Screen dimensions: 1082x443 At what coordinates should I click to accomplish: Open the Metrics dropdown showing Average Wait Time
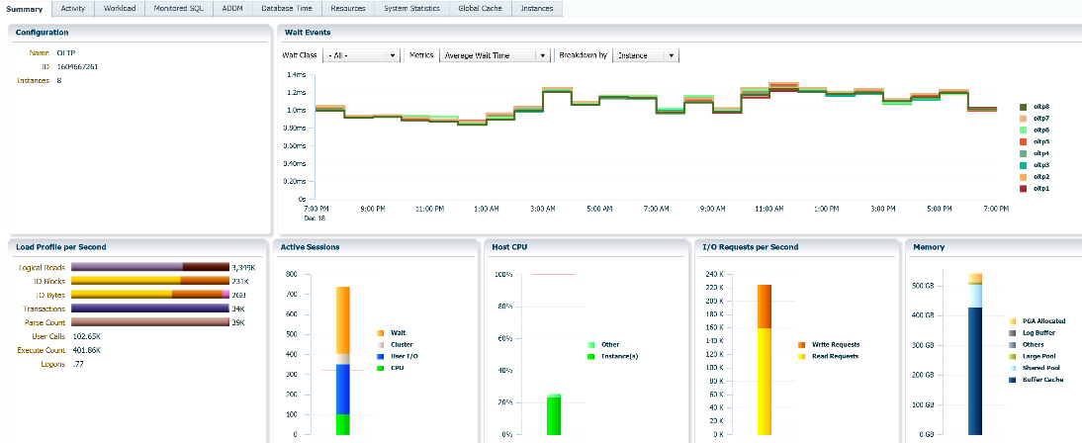495,55
